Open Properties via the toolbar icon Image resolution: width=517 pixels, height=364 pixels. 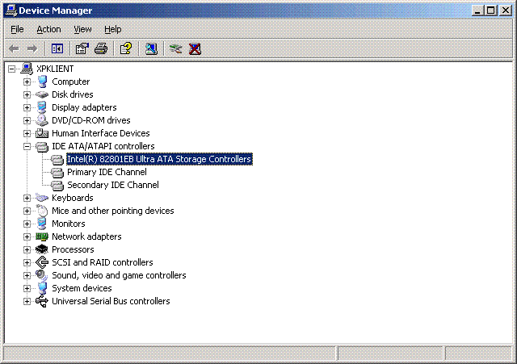click(x=82, y=49)
